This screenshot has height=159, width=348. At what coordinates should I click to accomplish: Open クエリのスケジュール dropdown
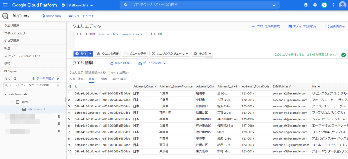point(170,54)
